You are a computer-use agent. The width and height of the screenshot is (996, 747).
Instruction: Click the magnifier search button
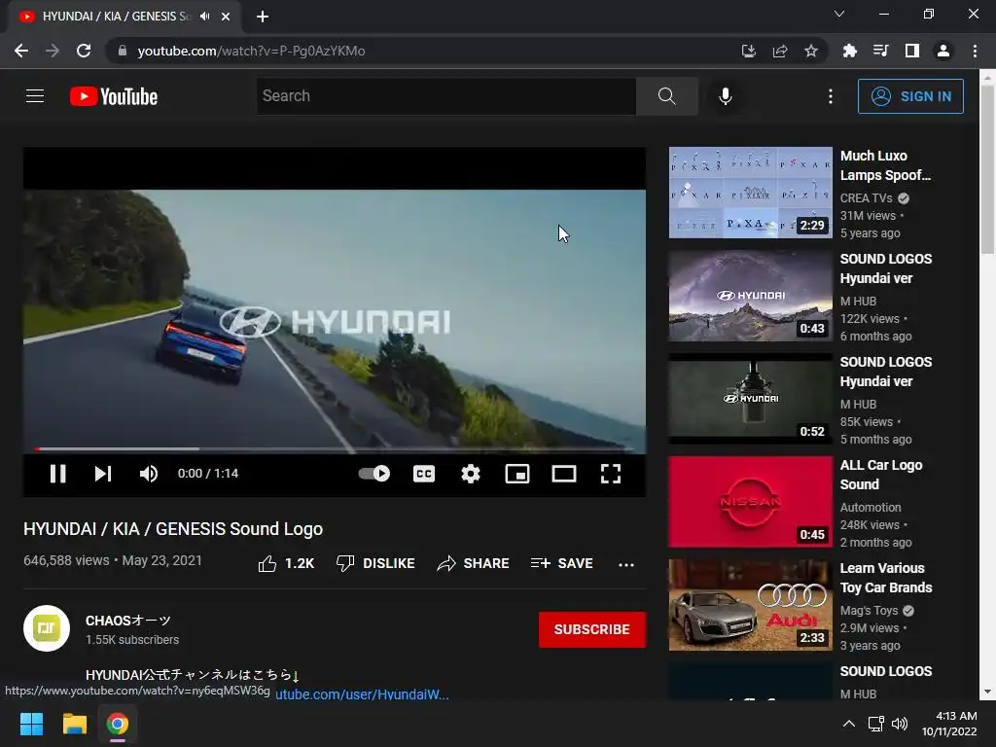tap(667, 96)
